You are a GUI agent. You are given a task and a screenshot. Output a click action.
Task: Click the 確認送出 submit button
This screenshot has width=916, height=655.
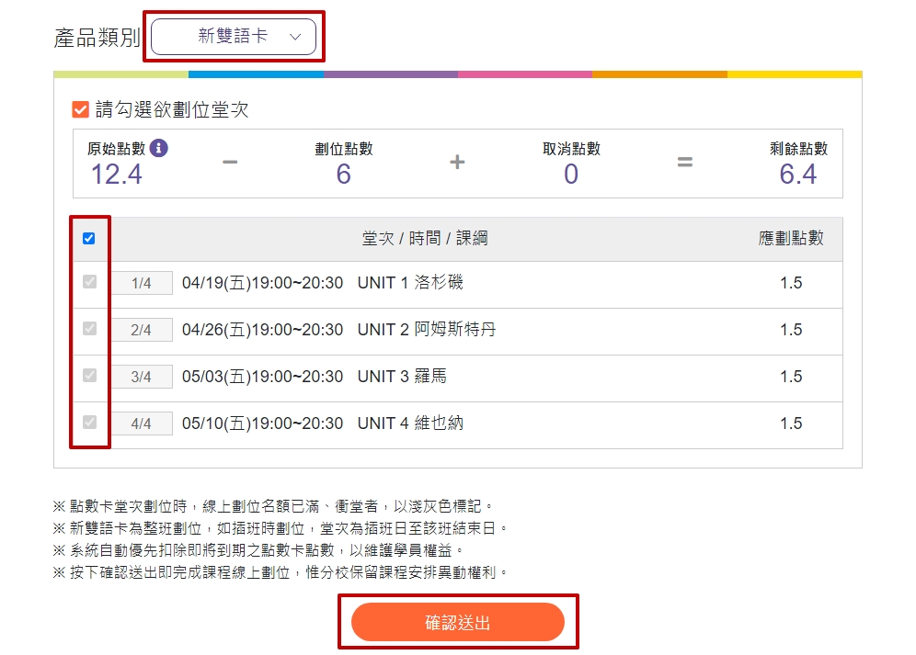tap(457, 622)
